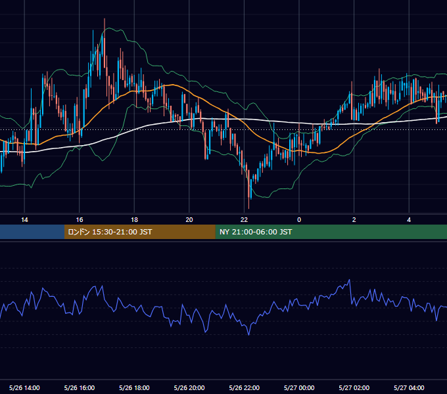The image size is (447, 394).
Task: Click the 5/26 18:00 date label
Action: point(134,387)
